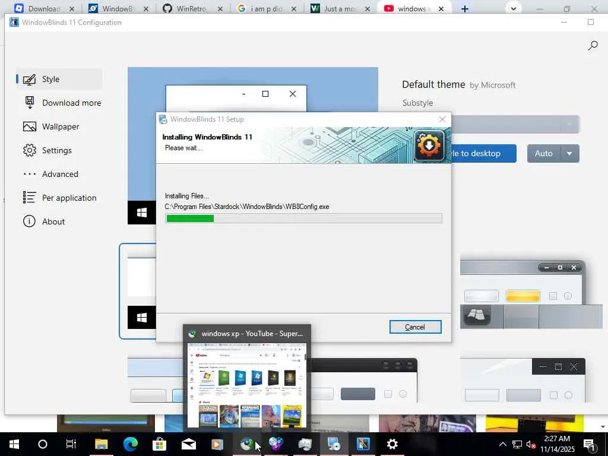Open the notification center icon

[589, 444]
